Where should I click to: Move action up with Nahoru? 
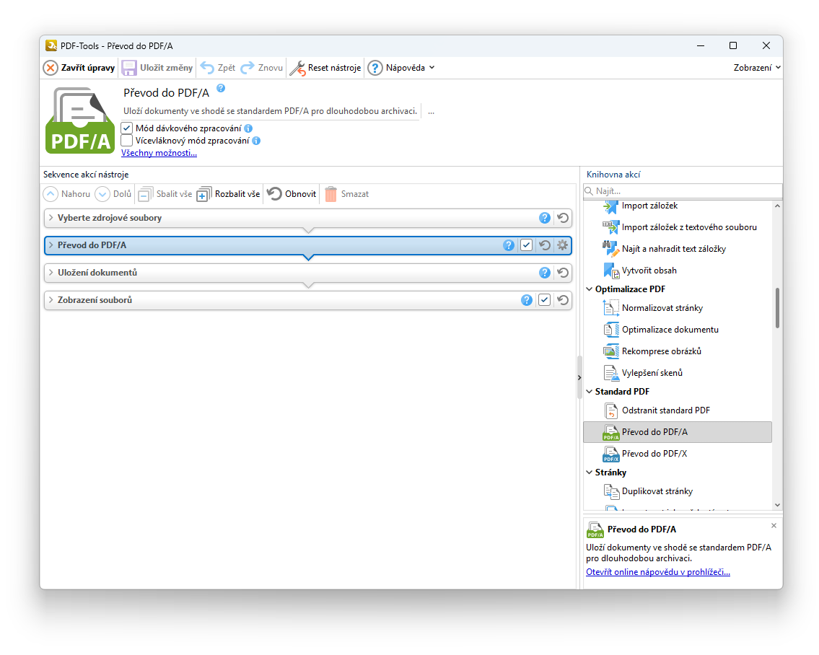pyautogui.click(x=66, y=194)
